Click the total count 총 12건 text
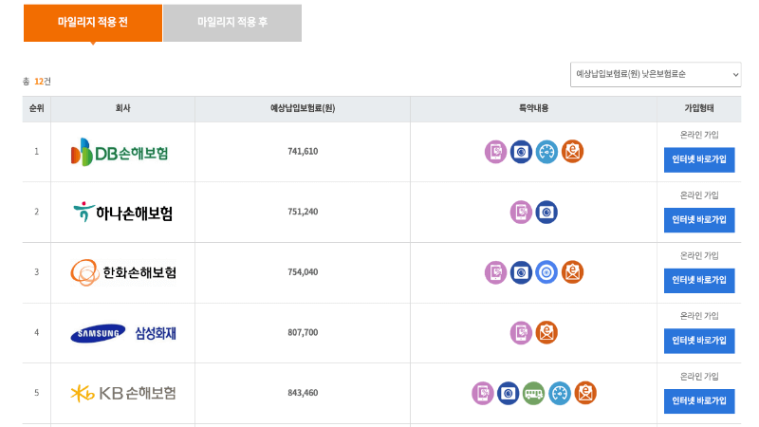Screen dimensions: 759x427 click(x=37, y=82)
